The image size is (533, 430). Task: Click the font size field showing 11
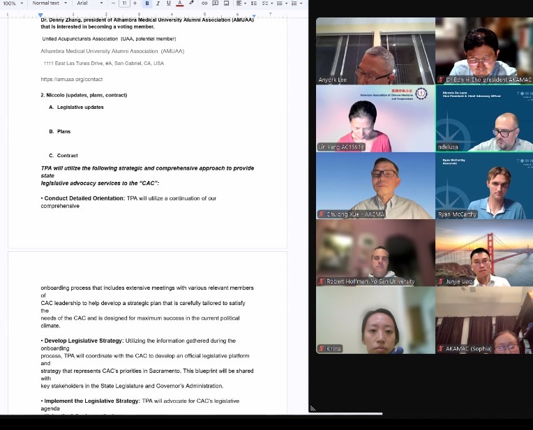point(125,3)
